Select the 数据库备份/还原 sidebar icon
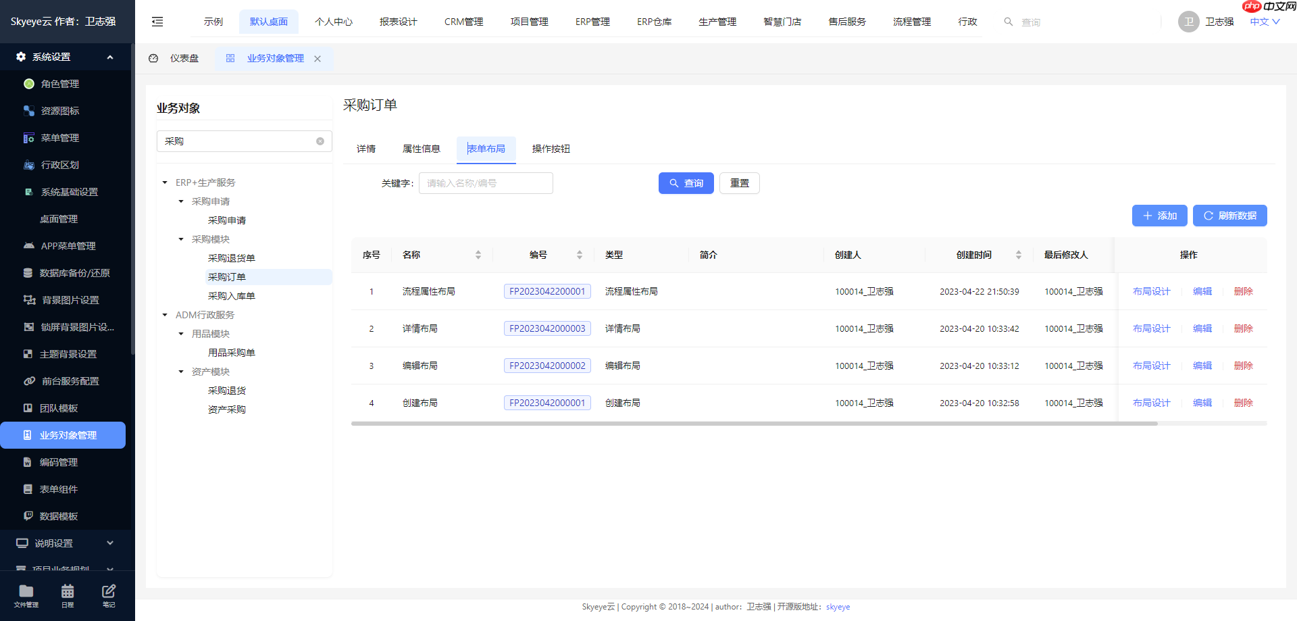This screenshot has height=621, width=1297. [x=28, y=272]
